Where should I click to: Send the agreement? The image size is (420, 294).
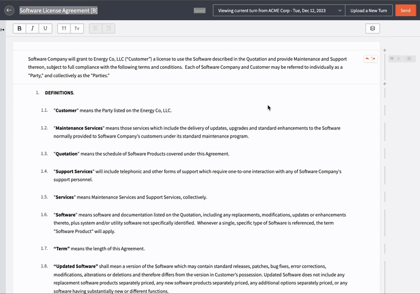[x=405, y=10]
